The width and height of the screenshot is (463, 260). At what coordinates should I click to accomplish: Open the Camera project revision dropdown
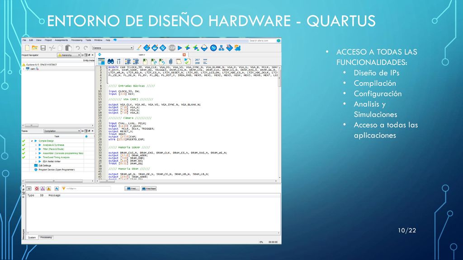113,48
